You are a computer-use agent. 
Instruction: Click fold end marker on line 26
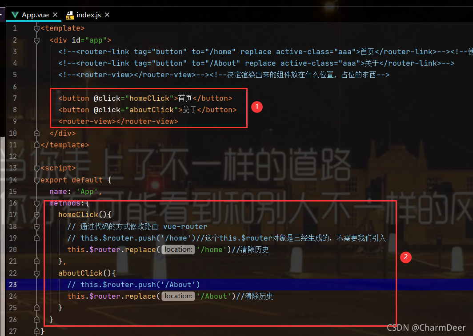point(37,320)
